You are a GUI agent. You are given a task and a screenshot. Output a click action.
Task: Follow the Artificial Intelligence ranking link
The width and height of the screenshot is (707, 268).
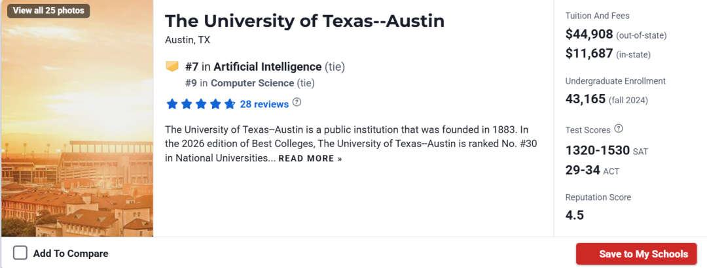click(267, 67)
